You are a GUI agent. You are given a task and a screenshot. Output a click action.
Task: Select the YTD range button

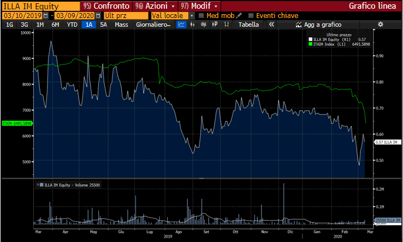[x=72, y=25]
